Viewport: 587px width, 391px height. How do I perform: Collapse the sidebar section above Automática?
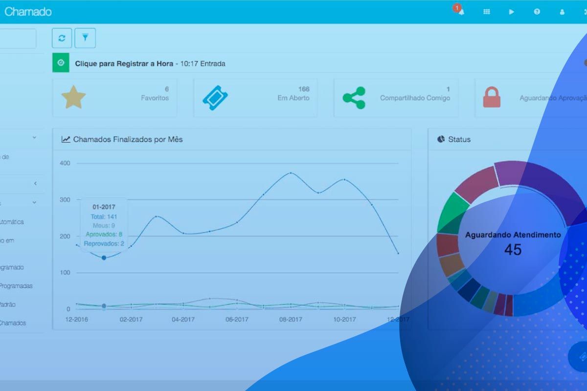click(34, 202)
